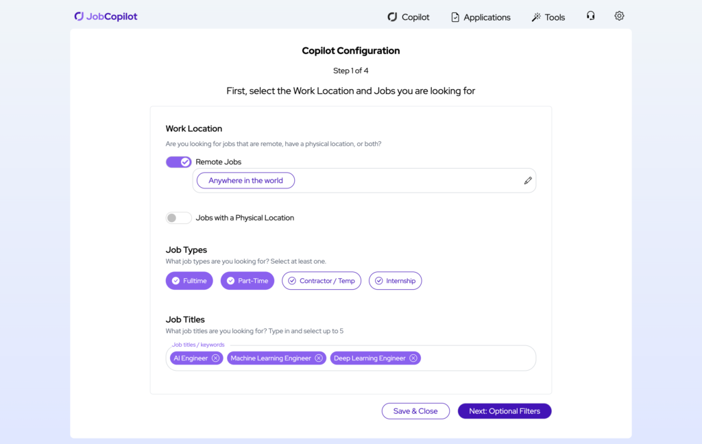Deselect the Part-Time job type
Screen dimensions: 702x444
[x=247, y=280]
